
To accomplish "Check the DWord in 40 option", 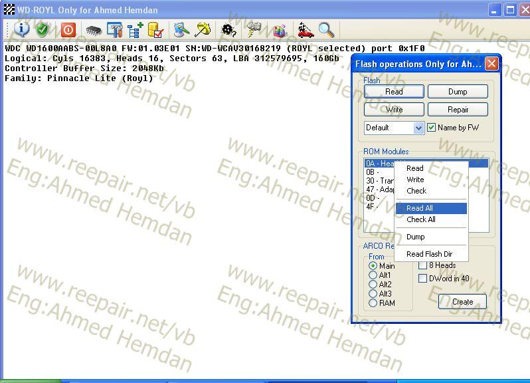I will tap(422, 279).
